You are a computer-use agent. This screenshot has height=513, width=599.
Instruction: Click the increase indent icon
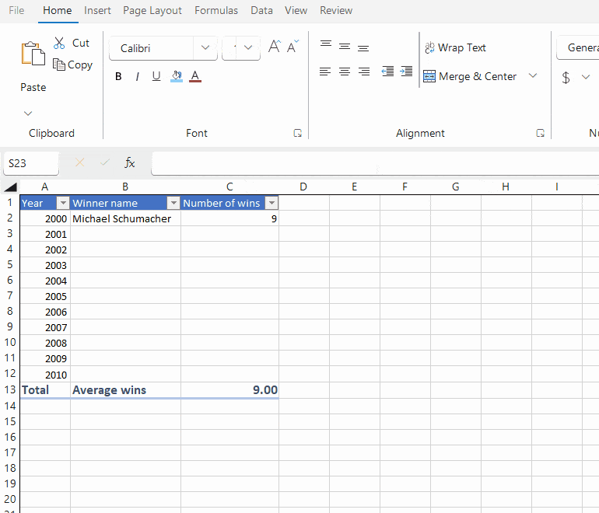click(x=406, y=71)
